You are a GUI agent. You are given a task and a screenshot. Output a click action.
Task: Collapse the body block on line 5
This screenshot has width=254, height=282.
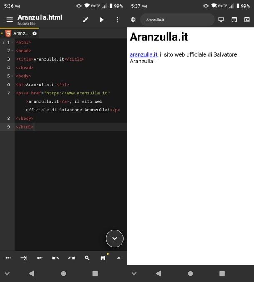[x=12, y=76]
